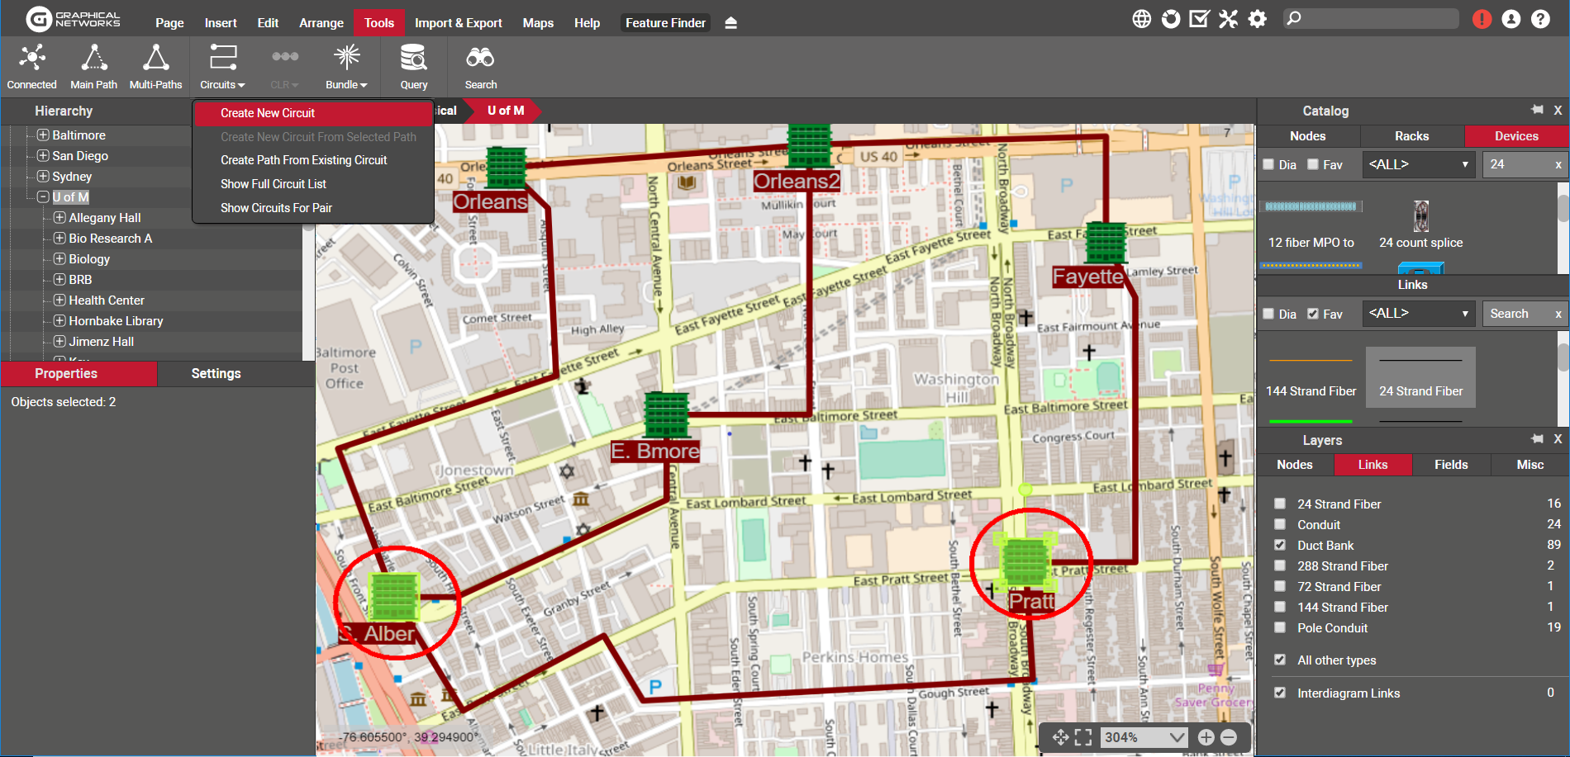Switch to the Racks catalog tab
This screenshot has height=757, width=1570.
point(1412,136)
